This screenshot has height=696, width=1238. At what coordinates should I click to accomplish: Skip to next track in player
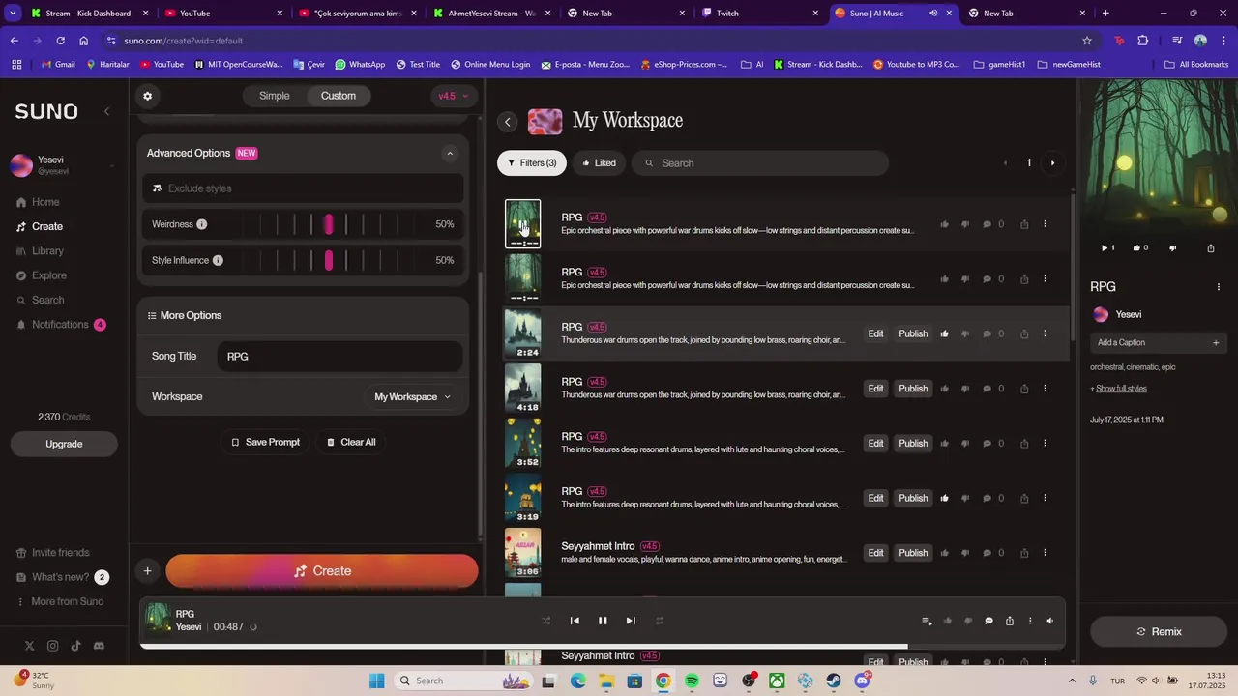631,621
